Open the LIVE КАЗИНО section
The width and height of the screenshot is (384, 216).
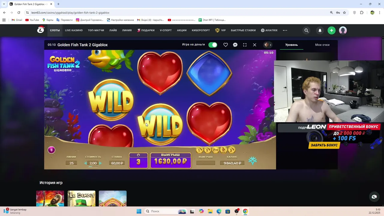point(74,30)
